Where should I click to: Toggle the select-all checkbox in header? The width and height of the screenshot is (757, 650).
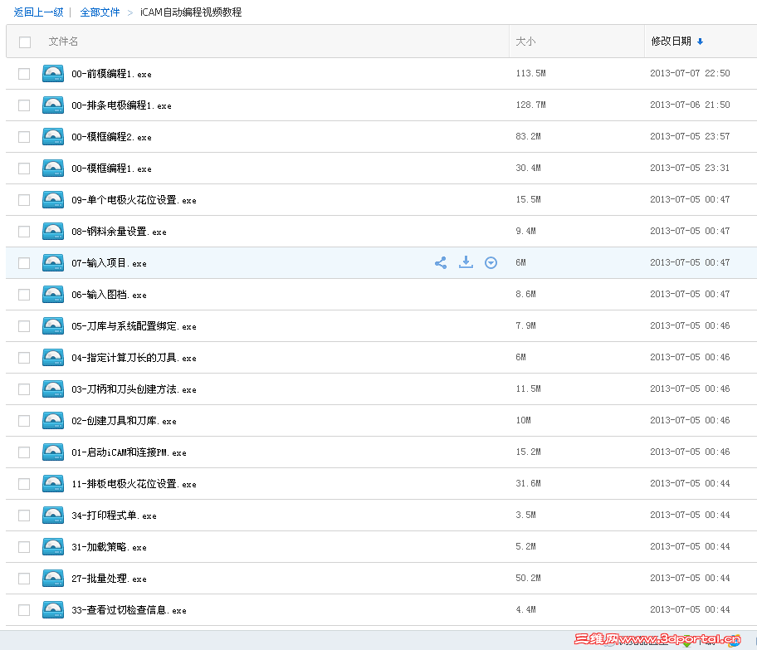coord(25,42)
